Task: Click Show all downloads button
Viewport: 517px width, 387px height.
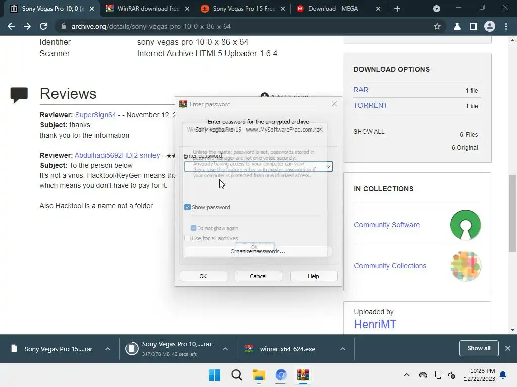Action: pos(479,348)
